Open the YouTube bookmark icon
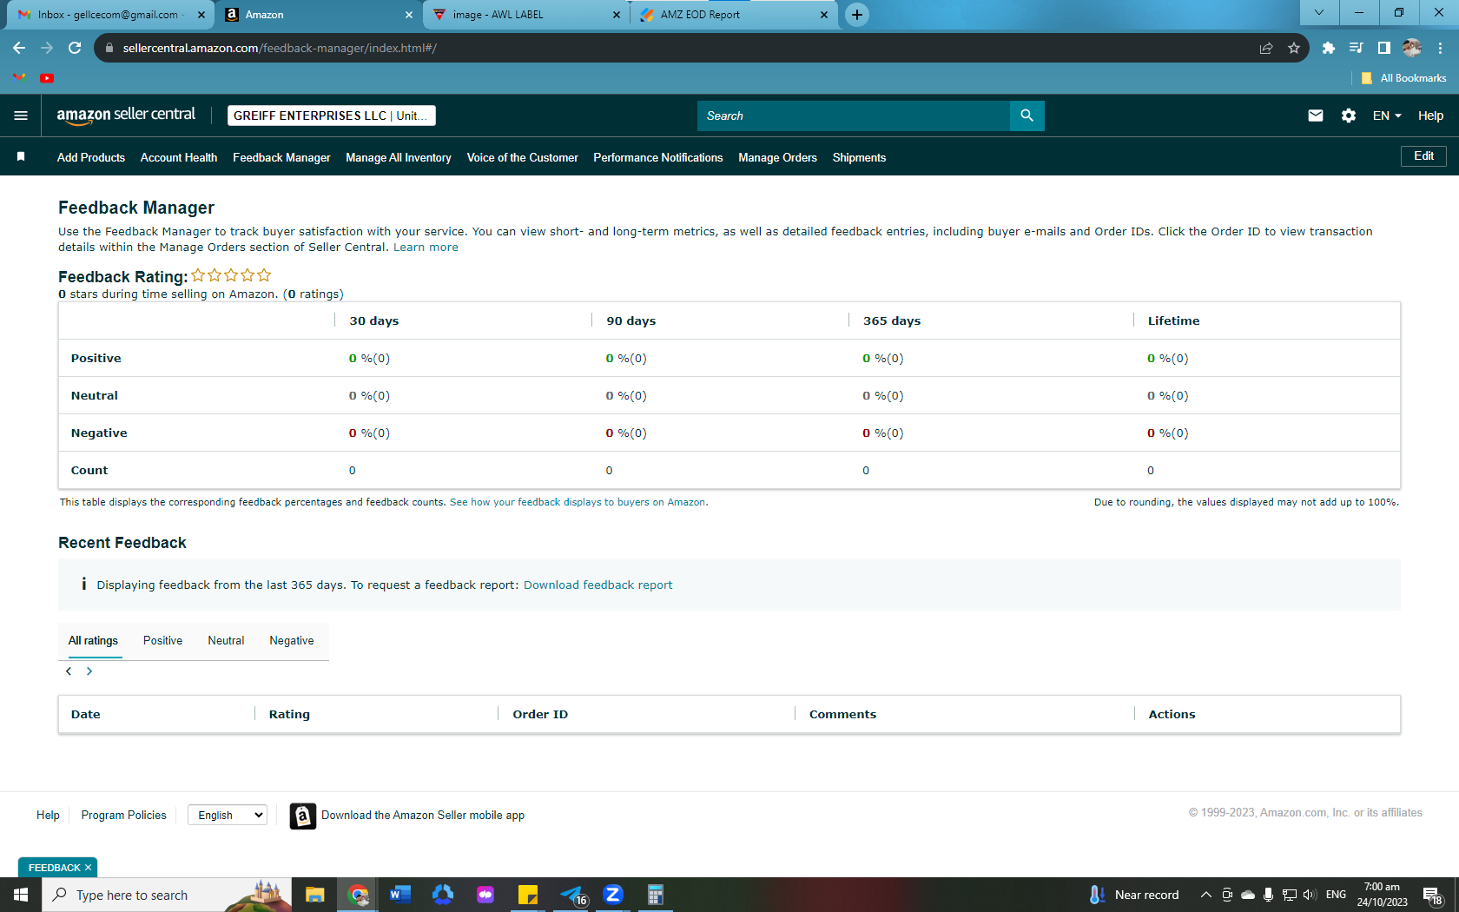Viewport: 1459px width, 912px height. 47,78
